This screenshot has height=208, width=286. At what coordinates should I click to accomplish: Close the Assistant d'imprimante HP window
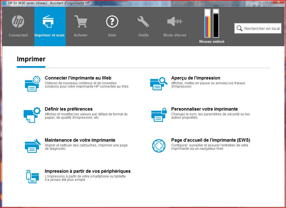pos(278,2)
